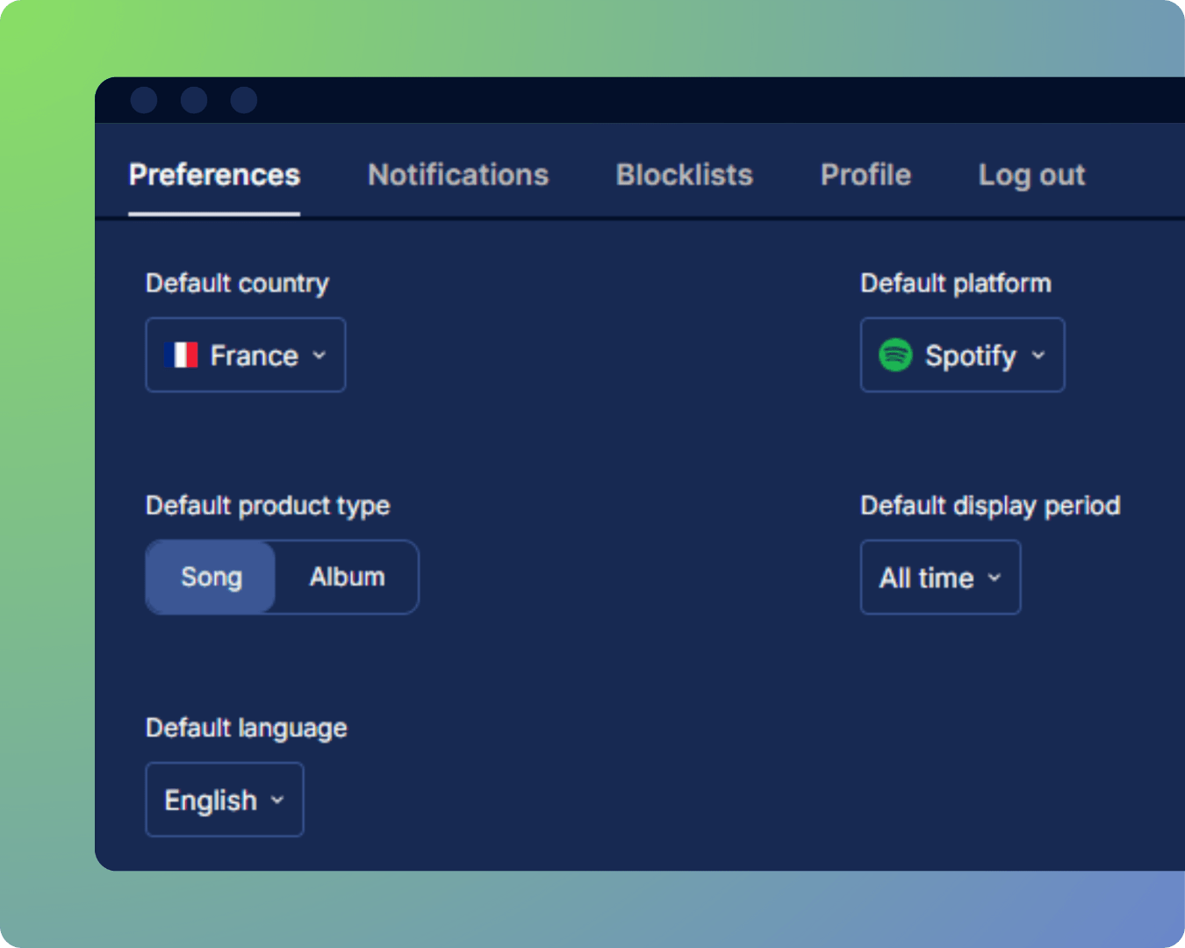1185x948 pixels.
Task: Click the French flag icon
Action: [183, 355]
